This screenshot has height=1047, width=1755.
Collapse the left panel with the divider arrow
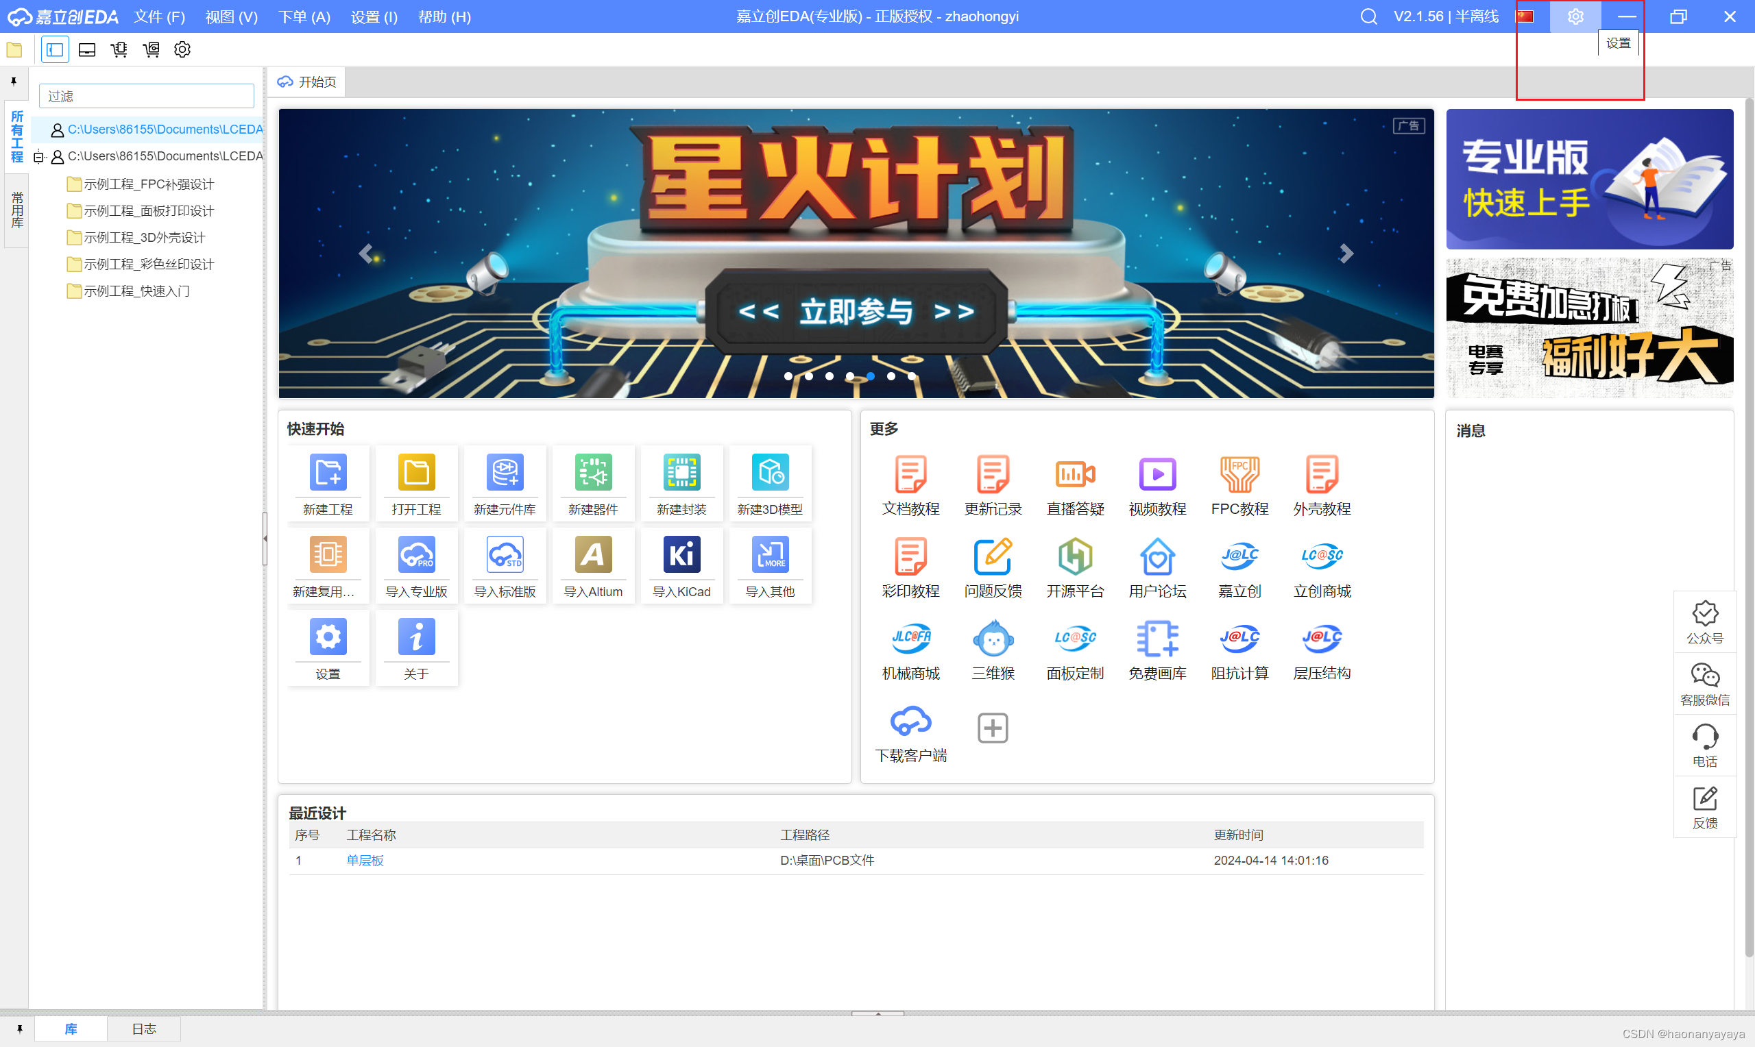265,539
